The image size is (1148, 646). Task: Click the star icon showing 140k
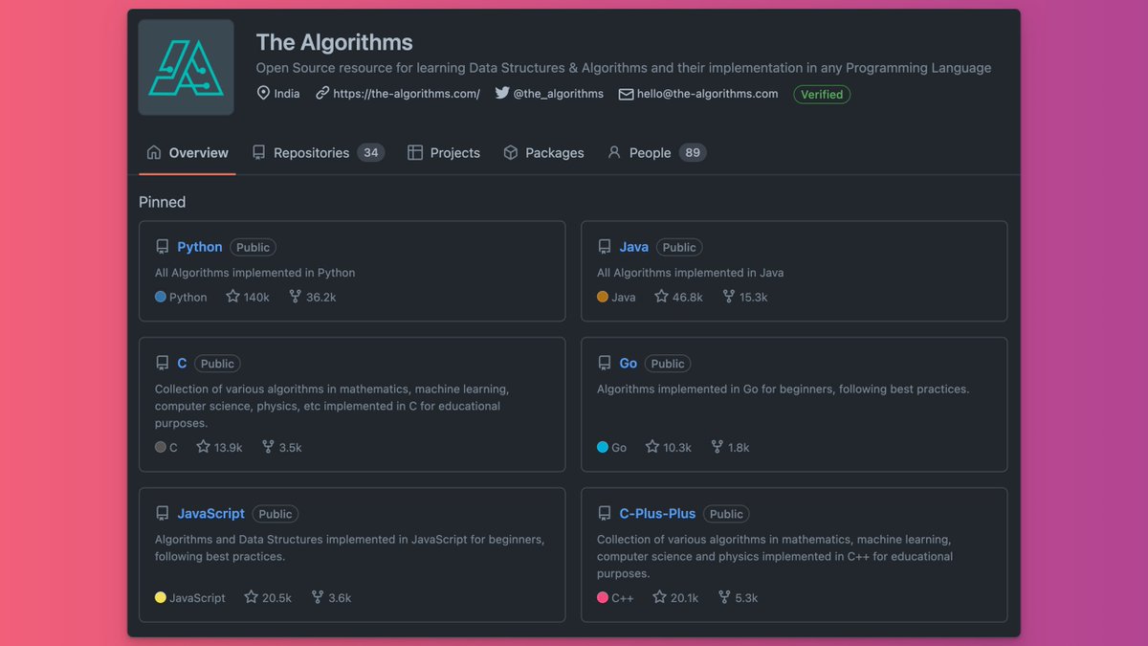pyautogui.click(x=232, y=297)
